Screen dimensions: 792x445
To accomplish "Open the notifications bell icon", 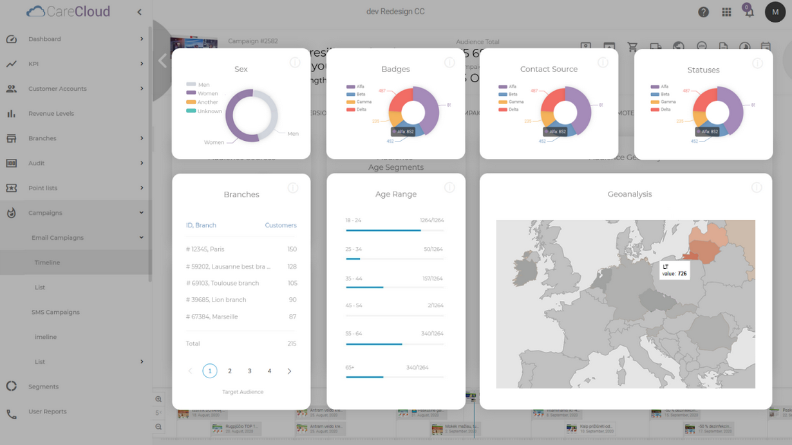I will pyautogui.click(x=749, y=13).
